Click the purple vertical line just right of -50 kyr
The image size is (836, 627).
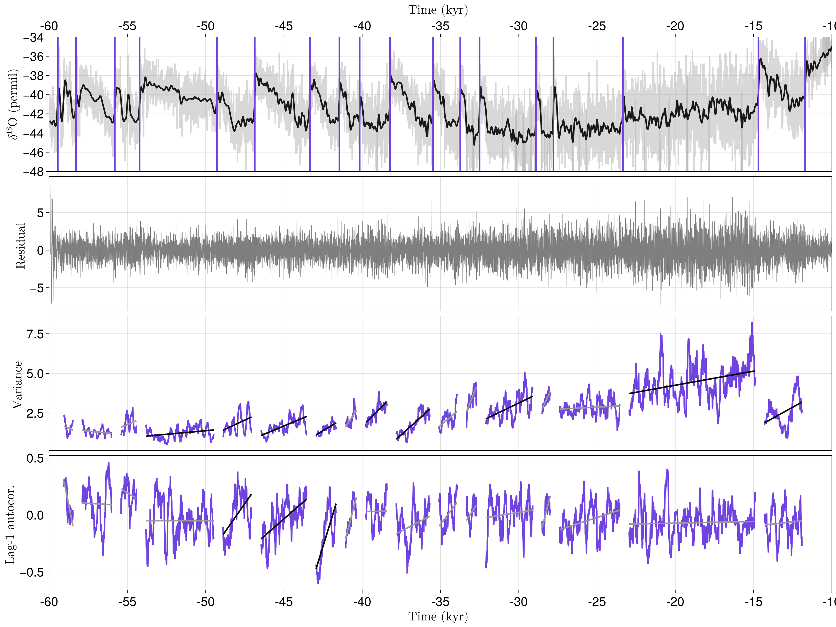pos(217,104)
